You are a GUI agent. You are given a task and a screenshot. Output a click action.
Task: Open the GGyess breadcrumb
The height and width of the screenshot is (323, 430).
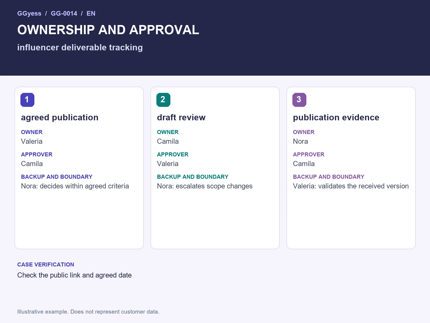(x=29, y=13)
